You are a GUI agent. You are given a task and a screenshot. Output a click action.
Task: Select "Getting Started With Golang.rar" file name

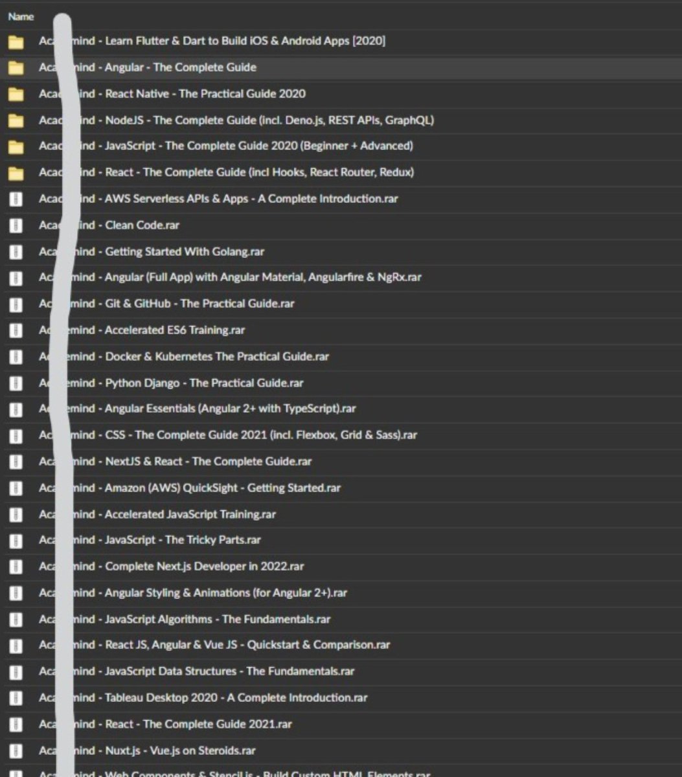point(185,252)
